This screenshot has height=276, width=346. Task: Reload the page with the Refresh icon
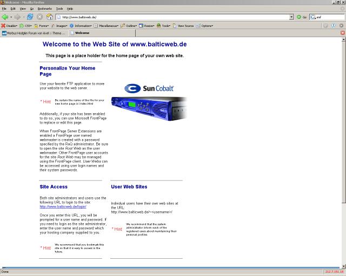click(x=30, y=17)
